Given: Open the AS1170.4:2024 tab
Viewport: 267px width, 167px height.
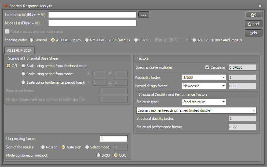Looking at the screenshot, I should pos(19,50).
